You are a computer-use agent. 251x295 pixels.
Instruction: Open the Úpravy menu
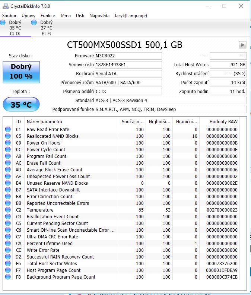point(28,16)
